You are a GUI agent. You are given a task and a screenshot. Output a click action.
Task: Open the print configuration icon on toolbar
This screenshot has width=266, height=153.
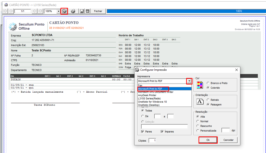(x=64, y=11)
